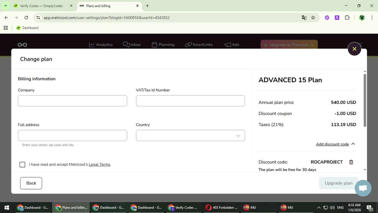Image resolution: width=378 pixels, height=213 pixels.
Task: Click the ROCAPROJECT discount code text
Action: (x=327, y=162)
